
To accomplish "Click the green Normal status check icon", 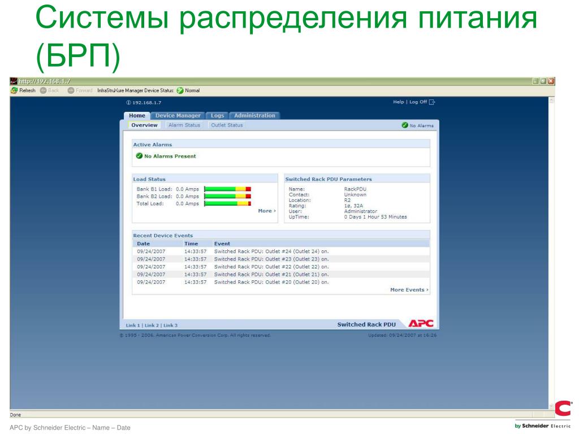I will (180, 90).
